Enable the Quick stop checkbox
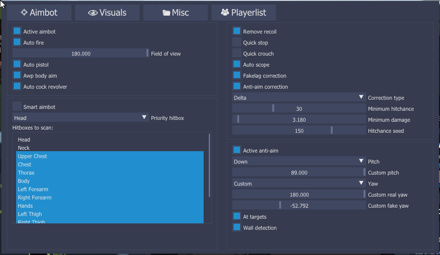This screenshot has height=255, width=440. pyautogui.click(x=237, y=42)
